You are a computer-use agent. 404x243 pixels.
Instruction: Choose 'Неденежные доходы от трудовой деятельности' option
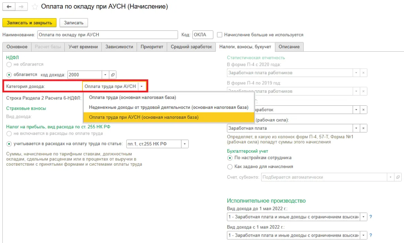pyautogui.click(x=169, y=107)
